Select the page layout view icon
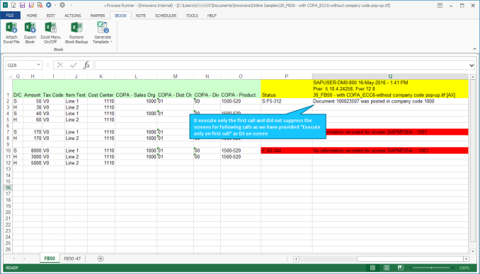 tap(387, 268)
